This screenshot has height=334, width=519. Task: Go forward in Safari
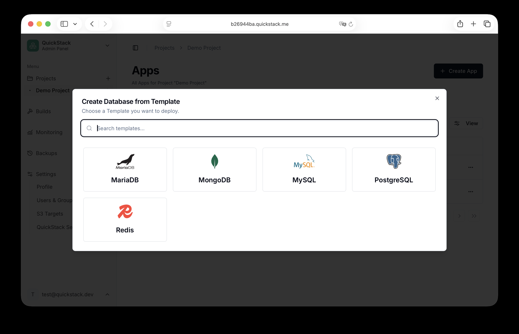105,24
